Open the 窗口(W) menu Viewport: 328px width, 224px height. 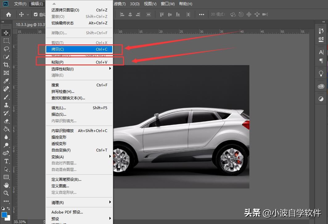[x=168, y=4]
